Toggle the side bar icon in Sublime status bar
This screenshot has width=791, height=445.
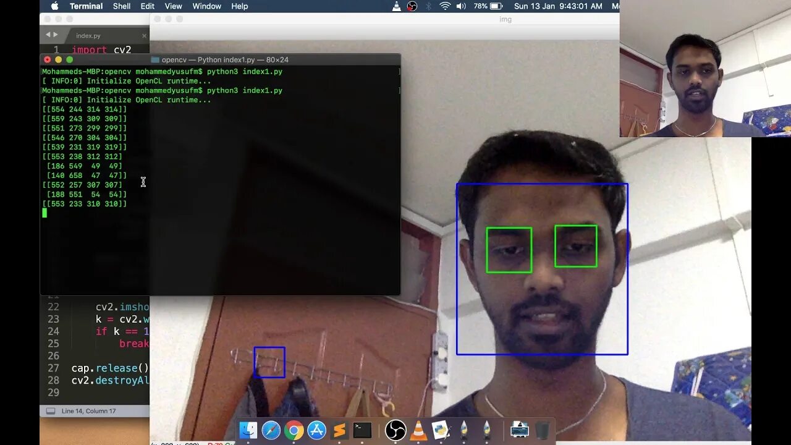(51, 411)
